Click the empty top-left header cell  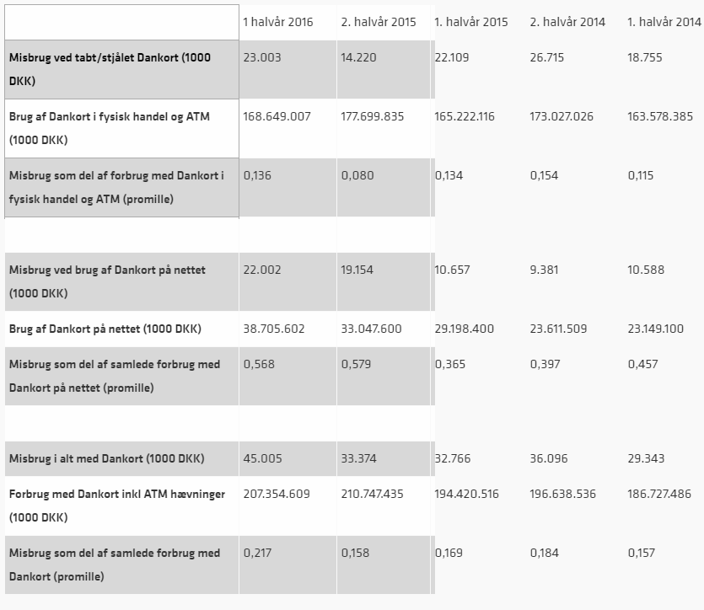click(x=121, y=22)
